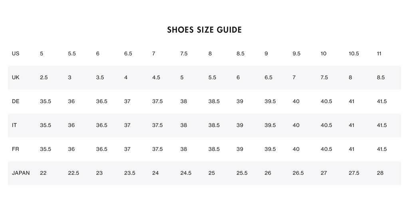Select the 40 value in IT row
The height and width of the screenshot is (209, 409).
(296, 125)
